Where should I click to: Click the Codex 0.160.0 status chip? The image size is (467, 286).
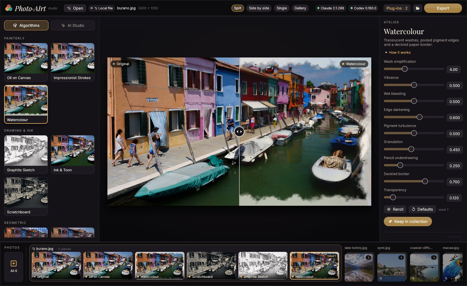363,8
